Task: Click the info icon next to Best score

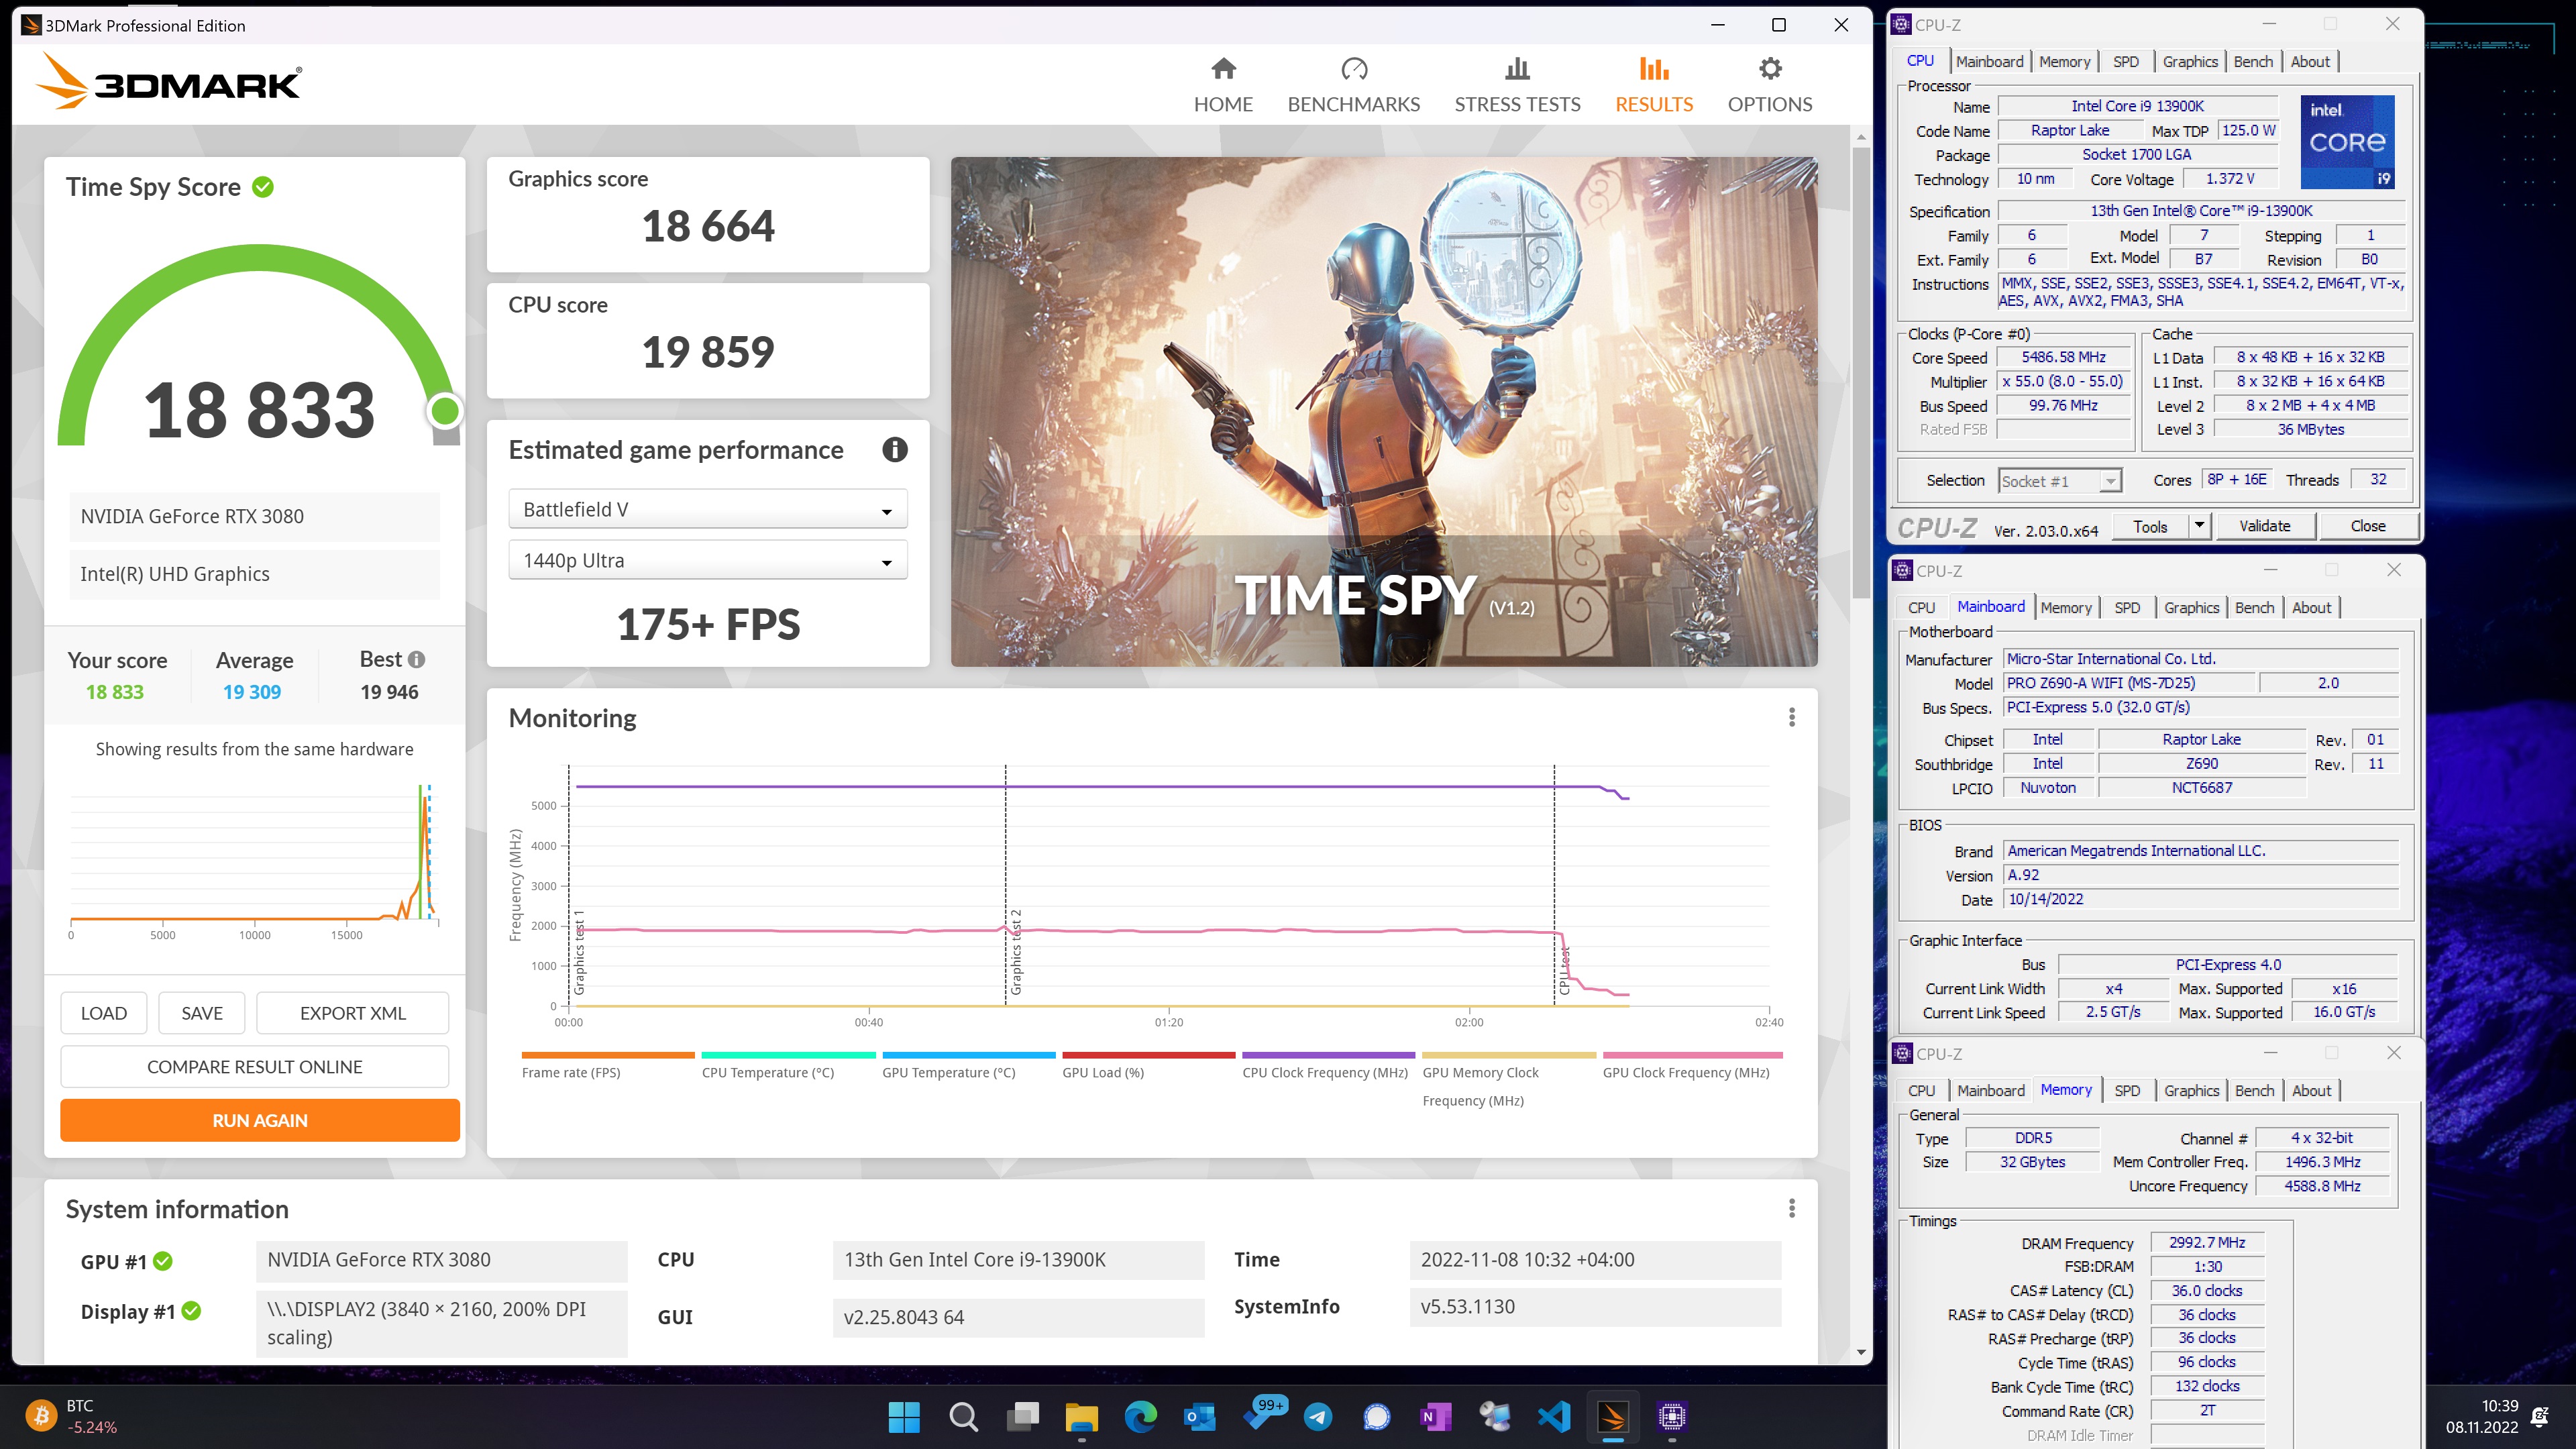Action: tap(417, 659)
